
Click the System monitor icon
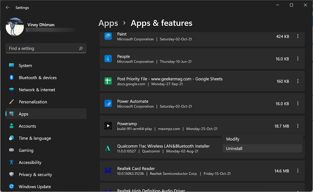pos(12,65)
